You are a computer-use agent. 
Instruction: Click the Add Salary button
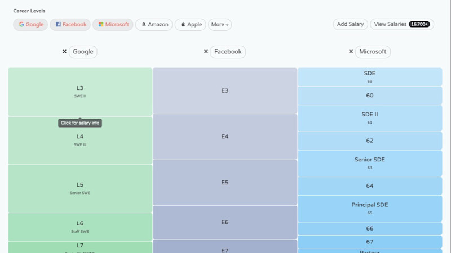coord(350,24)
